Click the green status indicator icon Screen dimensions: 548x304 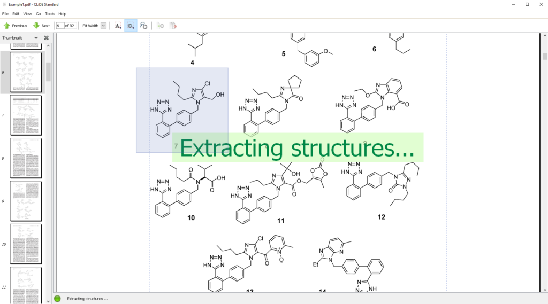point(57,299)
